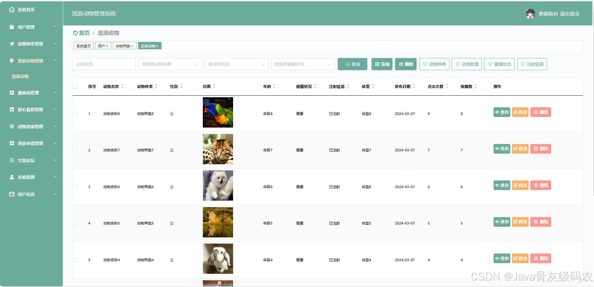
Task: Open the 系统首页 home icon in sidebar
Action: click(12, 10)
